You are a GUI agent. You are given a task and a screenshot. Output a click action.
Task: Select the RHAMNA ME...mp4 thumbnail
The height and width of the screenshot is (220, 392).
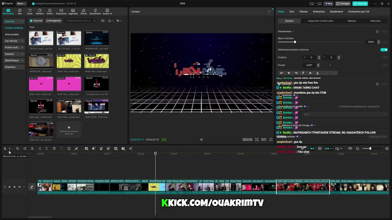click(96, 38)
